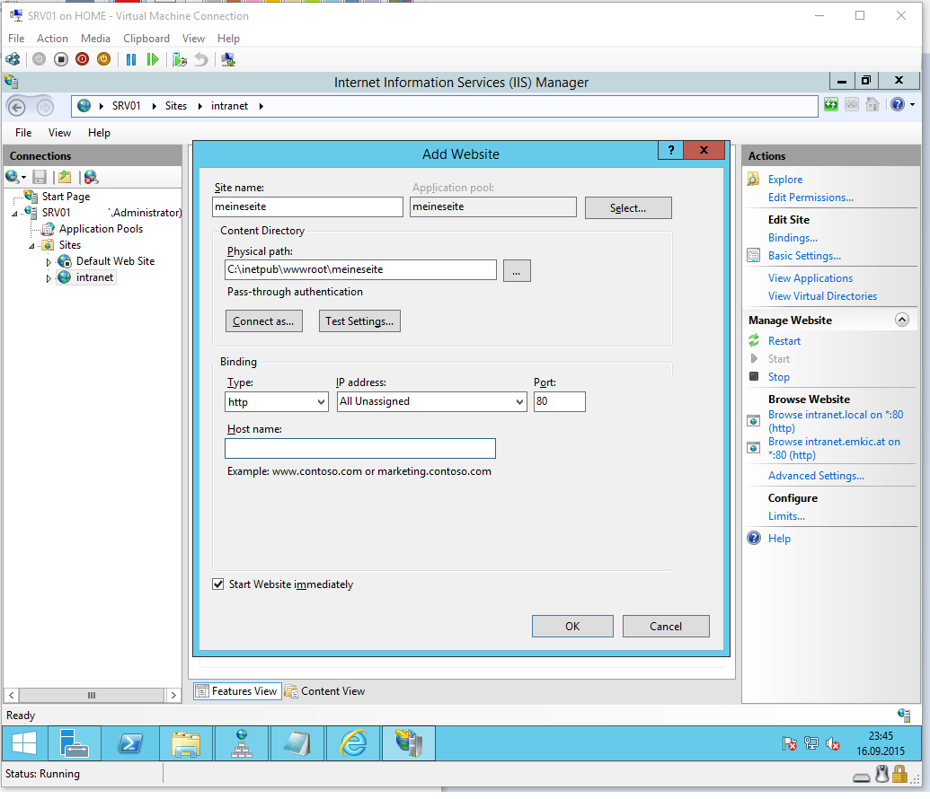Viewport: 930px width, 799px height.
Task: Click the Test Settings... button
Action: [359, 321]
